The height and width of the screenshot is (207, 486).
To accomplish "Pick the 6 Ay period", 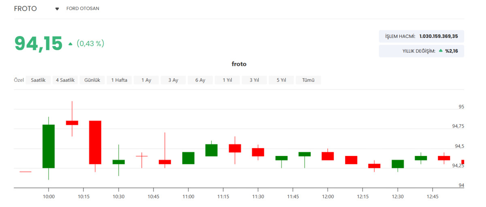I will tap(200, 80).
